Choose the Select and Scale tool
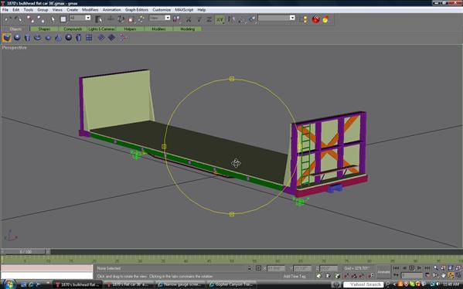This screenshot has height=289, width=463. coord(131,19)
